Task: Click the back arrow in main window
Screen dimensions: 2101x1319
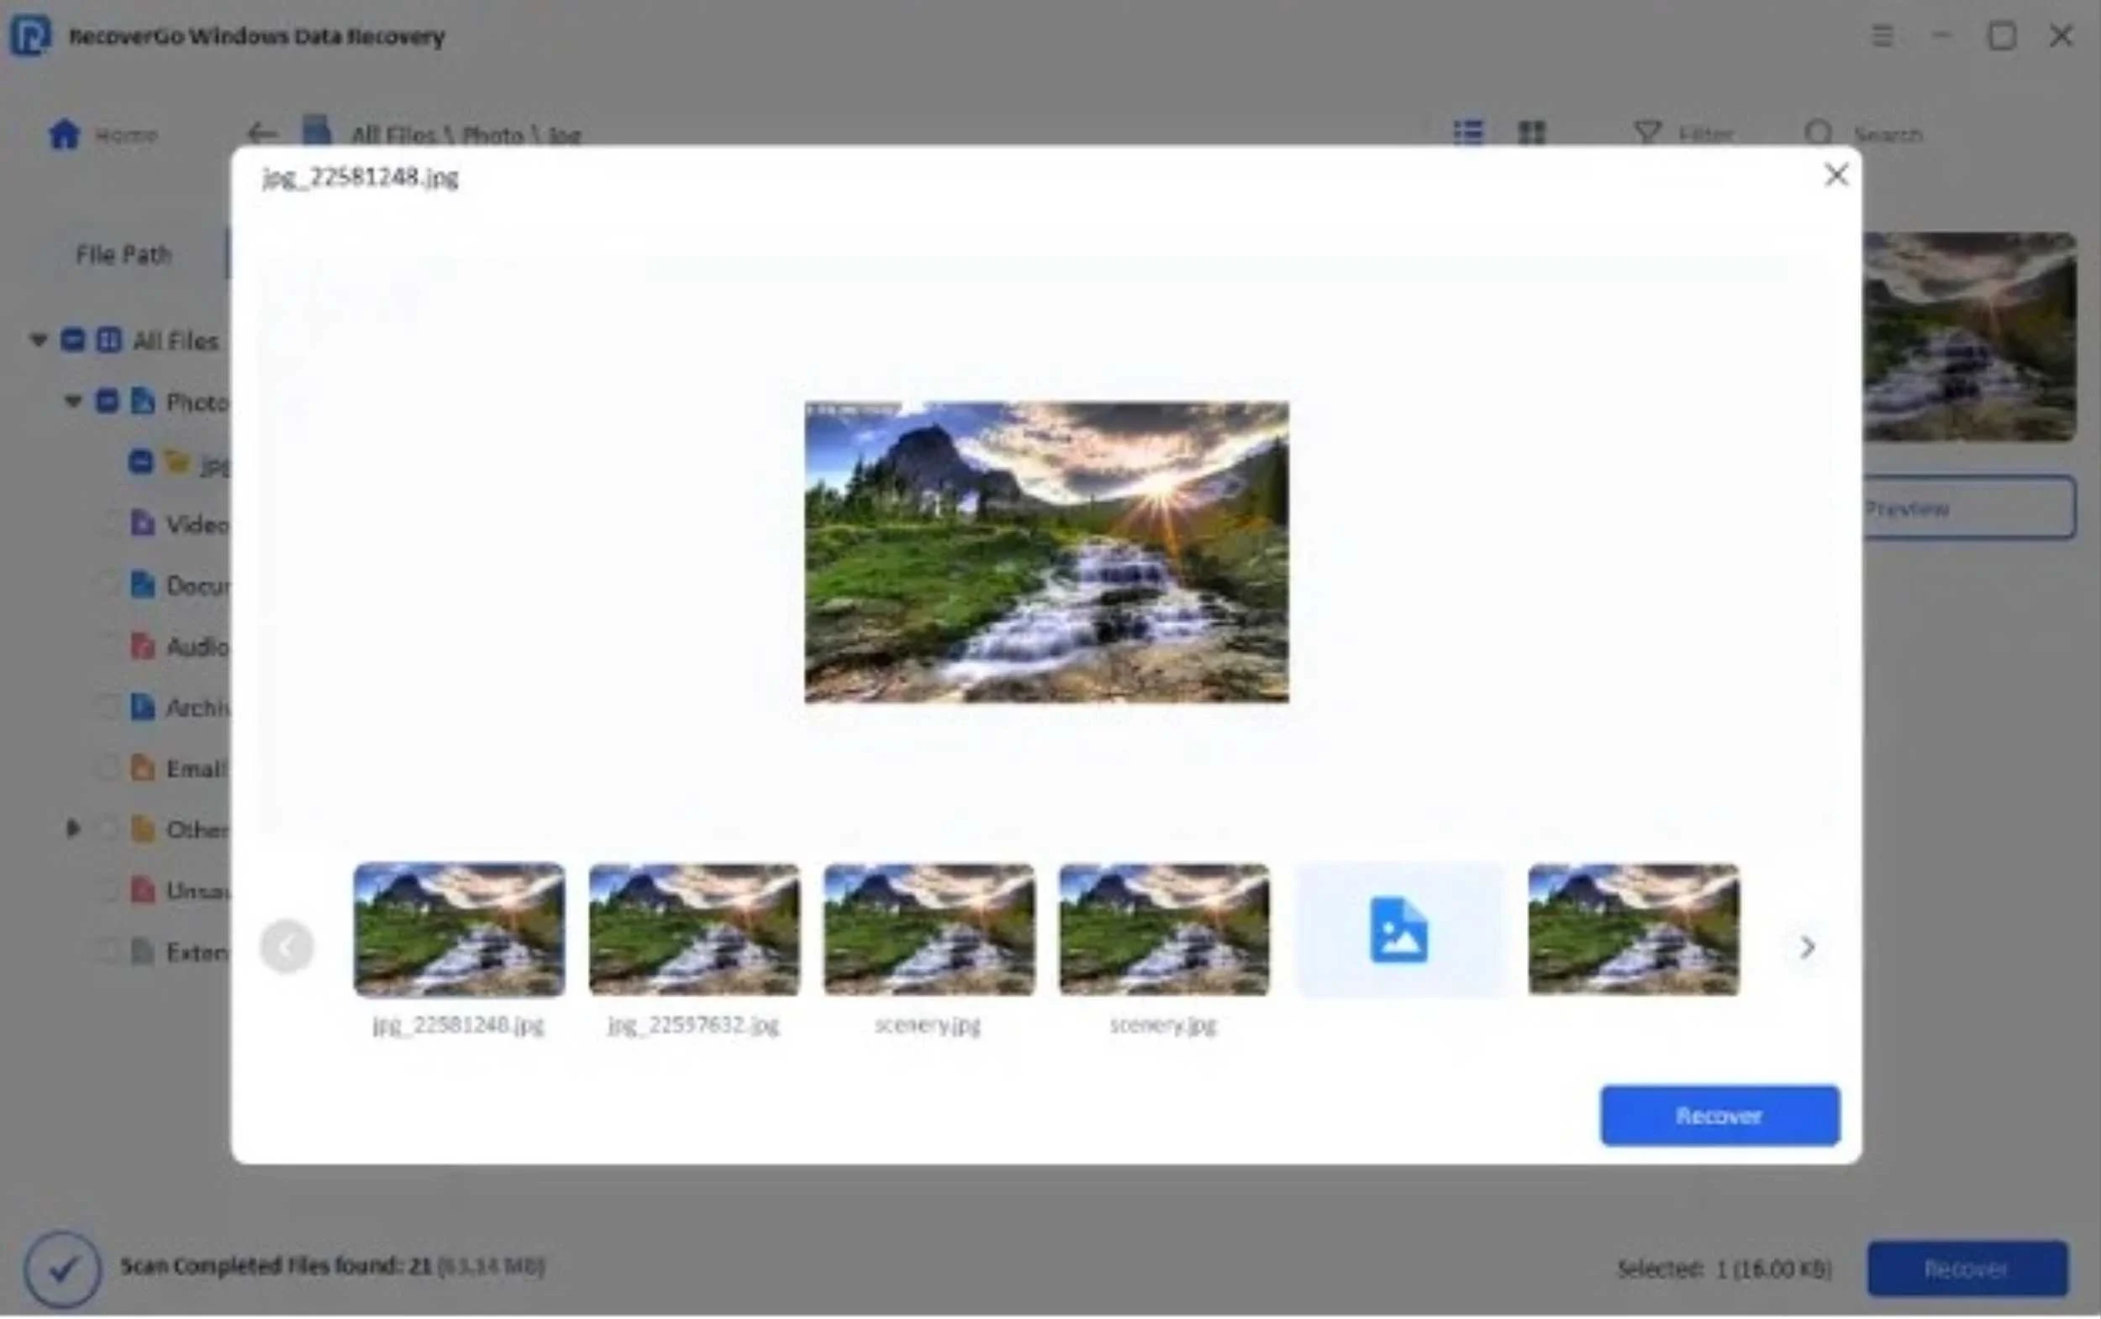Action: pos(261,134)
